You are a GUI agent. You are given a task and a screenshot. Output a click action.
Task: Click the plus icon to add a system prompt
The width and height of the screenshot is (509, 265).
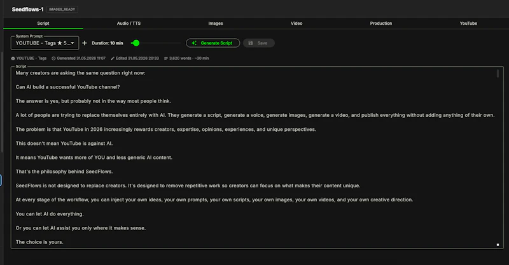click(85, 43)
